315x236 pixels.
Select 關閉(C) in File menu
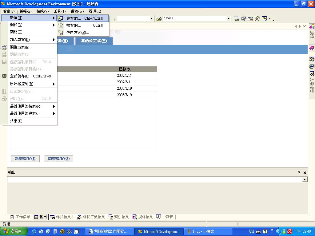coord(29,32)
